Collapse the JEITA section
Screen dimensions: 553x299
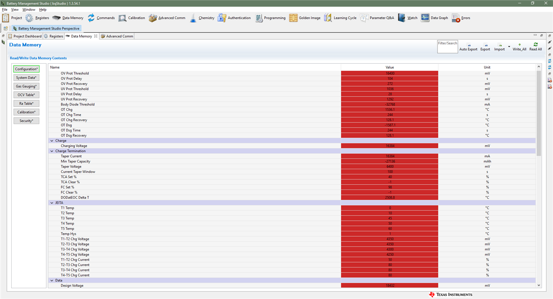coord(52,203)
